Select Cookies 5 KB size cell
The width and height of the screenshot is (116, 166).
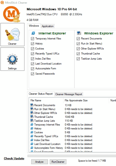pyautogui.click(x=68, y=132)
